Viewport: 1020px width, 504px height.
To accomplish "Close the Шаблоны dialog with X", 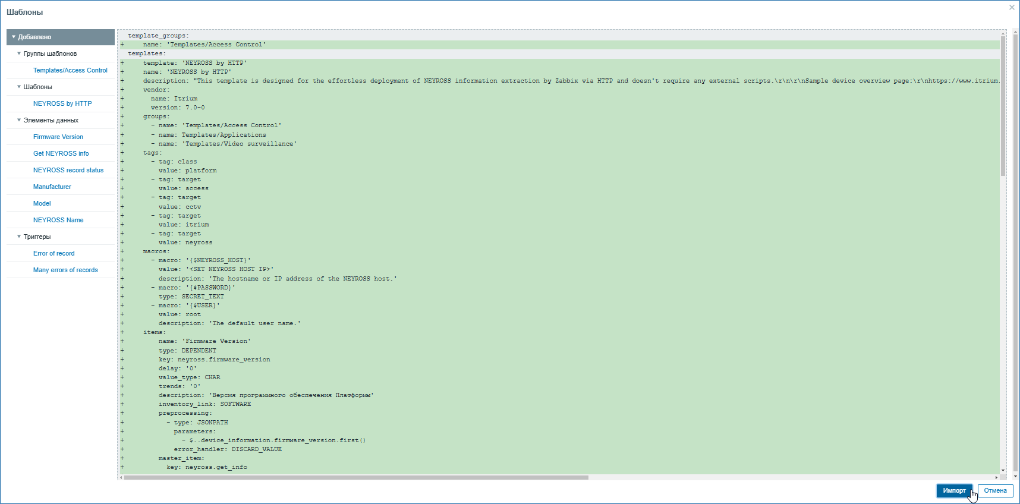I will click(1012, 8).
